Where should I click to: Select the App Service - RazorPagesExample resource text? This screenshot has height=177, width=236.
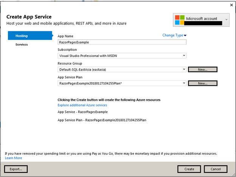point(82,112)
